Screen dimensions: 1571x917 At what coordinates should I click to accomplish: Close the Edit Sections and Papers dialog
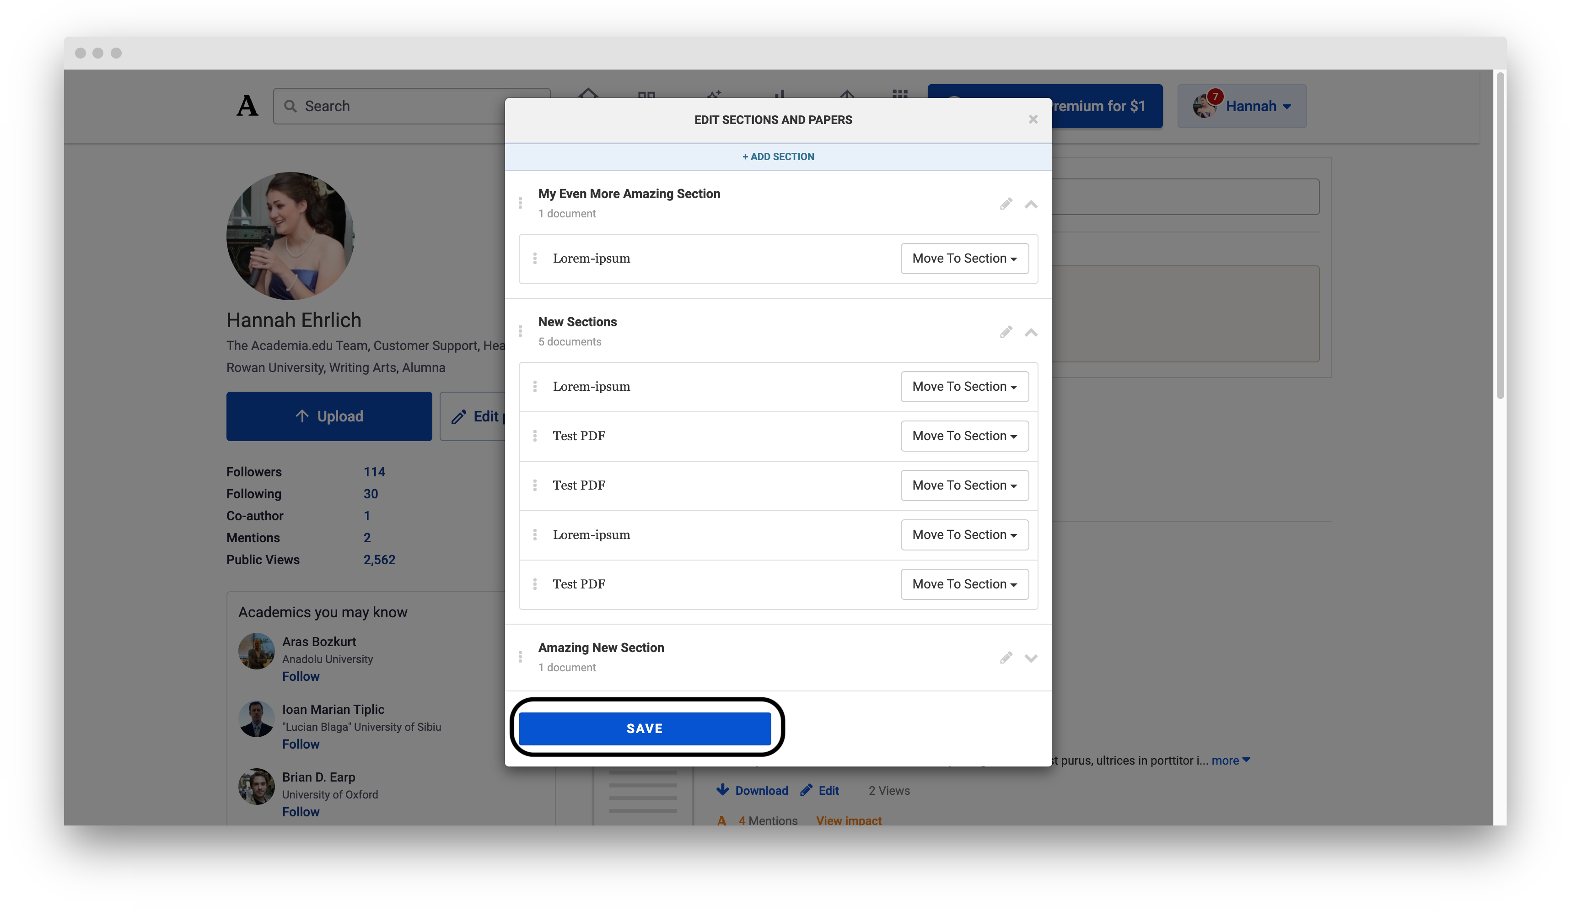click(x=1033, y=119)
